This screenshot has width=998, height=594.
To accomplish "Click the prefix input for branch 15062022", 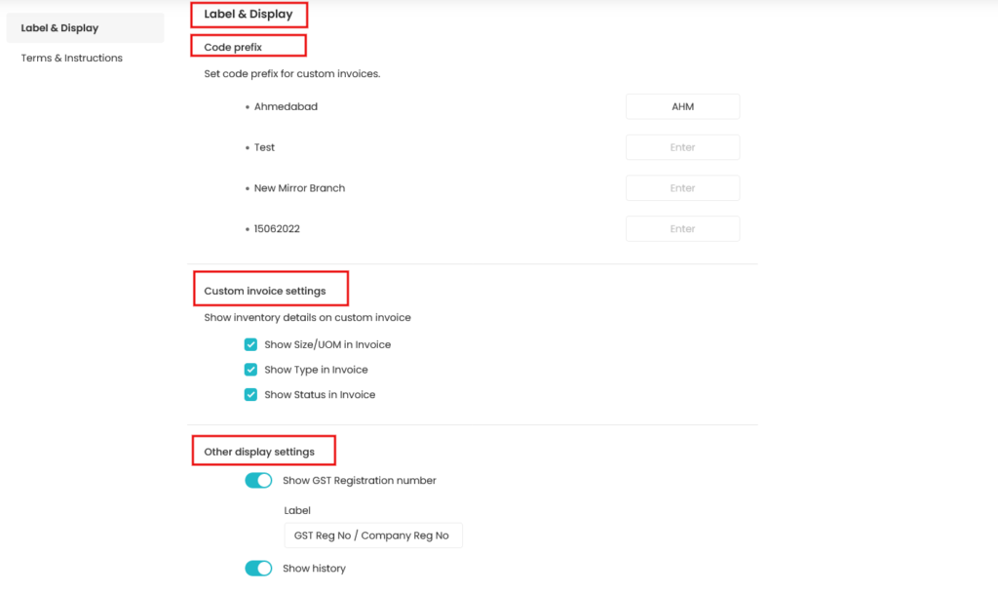I will pyautogui.click(x=682, y=228).
